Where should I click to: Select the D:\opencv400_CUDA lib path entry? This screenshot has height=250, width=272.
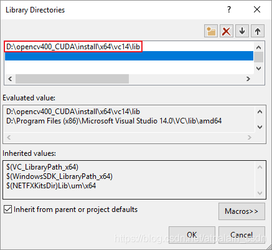[73, 47]
